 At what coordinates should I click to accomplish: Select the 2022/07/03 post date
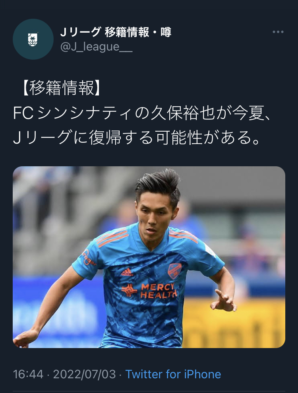[84, 374]
